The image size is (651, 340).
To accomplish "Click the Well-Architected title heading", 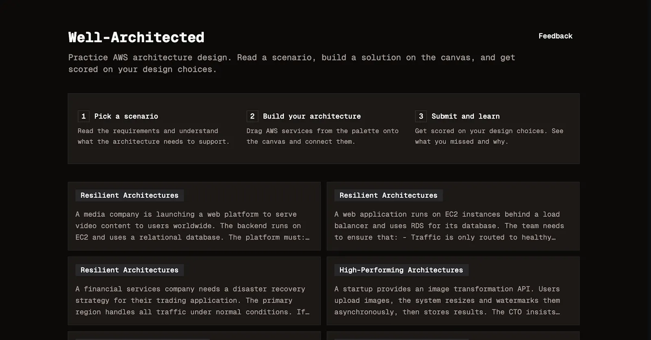I will click(x=136, y=37).
